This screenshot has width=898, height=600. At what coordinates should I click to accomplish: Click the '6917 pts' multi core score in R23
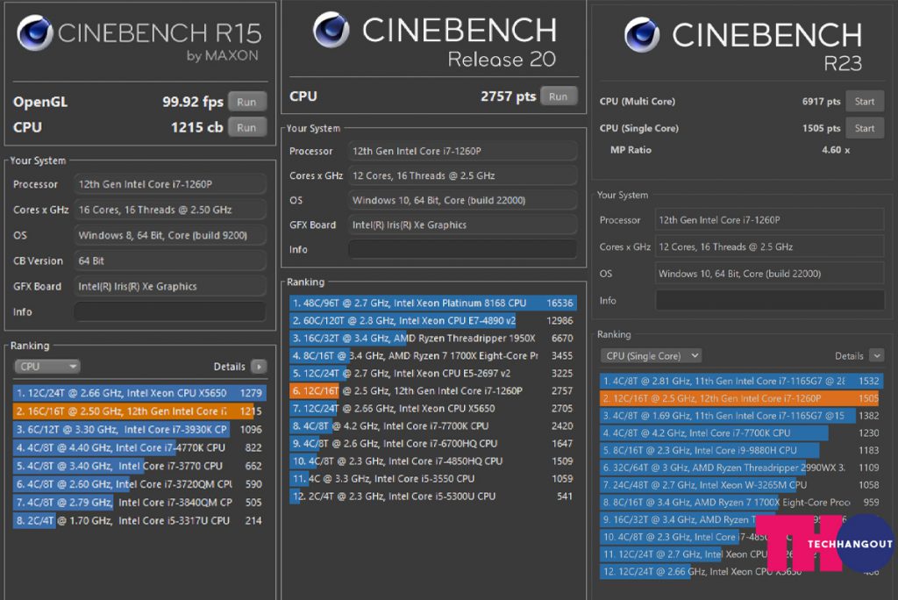(821, 102)
